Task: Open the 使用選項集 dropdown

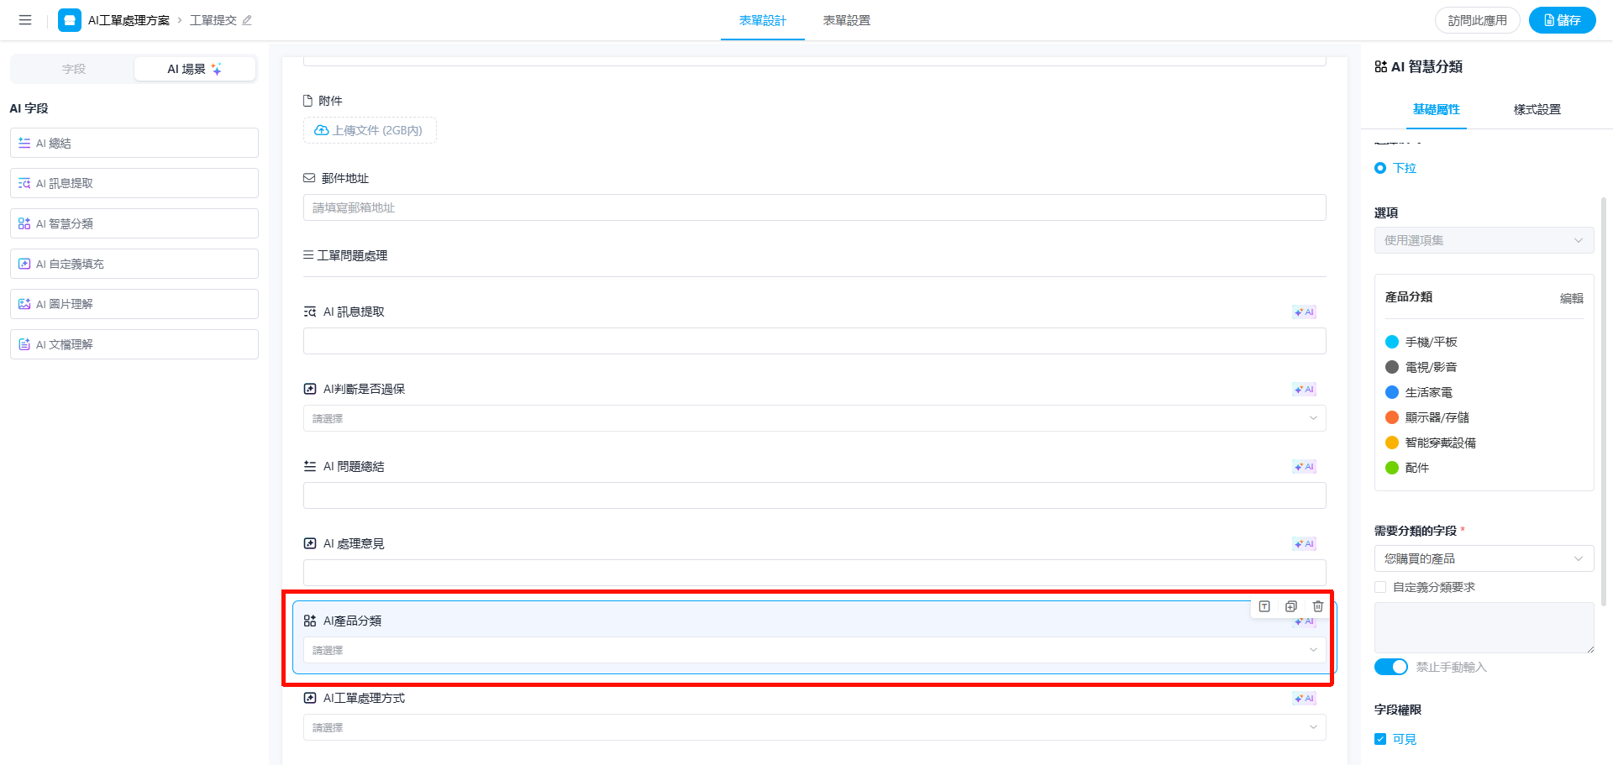Action: (x=1483, y=240)
